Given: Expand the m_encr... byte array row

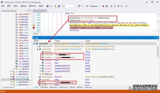Looking at the screenshot, I should click(x=40, y=66).
